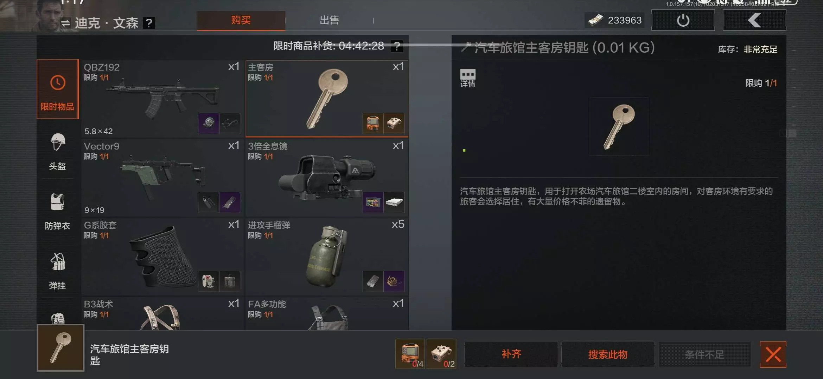This screenshot has height=379, width=823.
Task: Click the 补齐 button
Action: (511, 354)
